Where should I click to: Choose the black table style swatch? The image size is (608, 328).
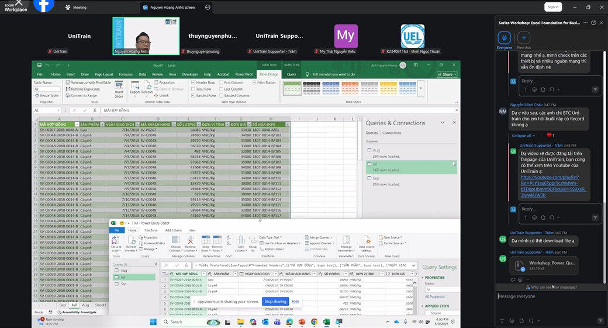[312, 88]
